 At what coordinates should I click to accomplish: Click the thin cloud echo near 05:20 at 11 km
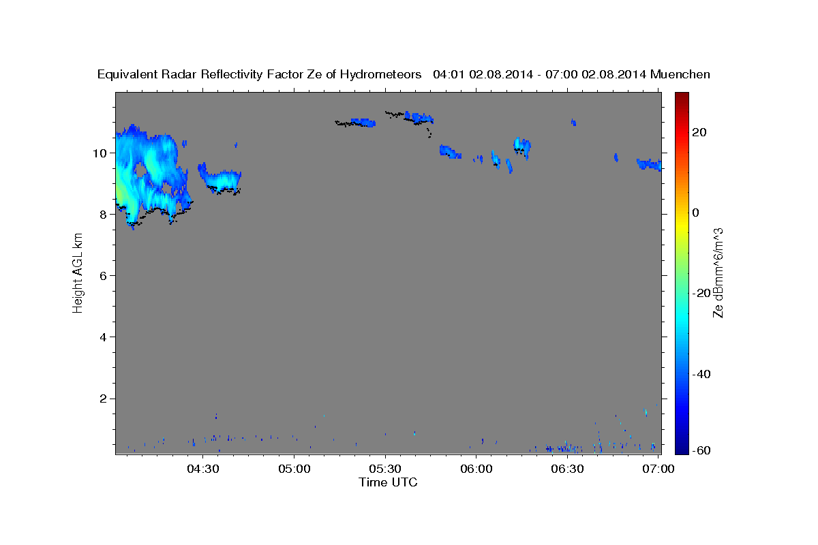356,123
